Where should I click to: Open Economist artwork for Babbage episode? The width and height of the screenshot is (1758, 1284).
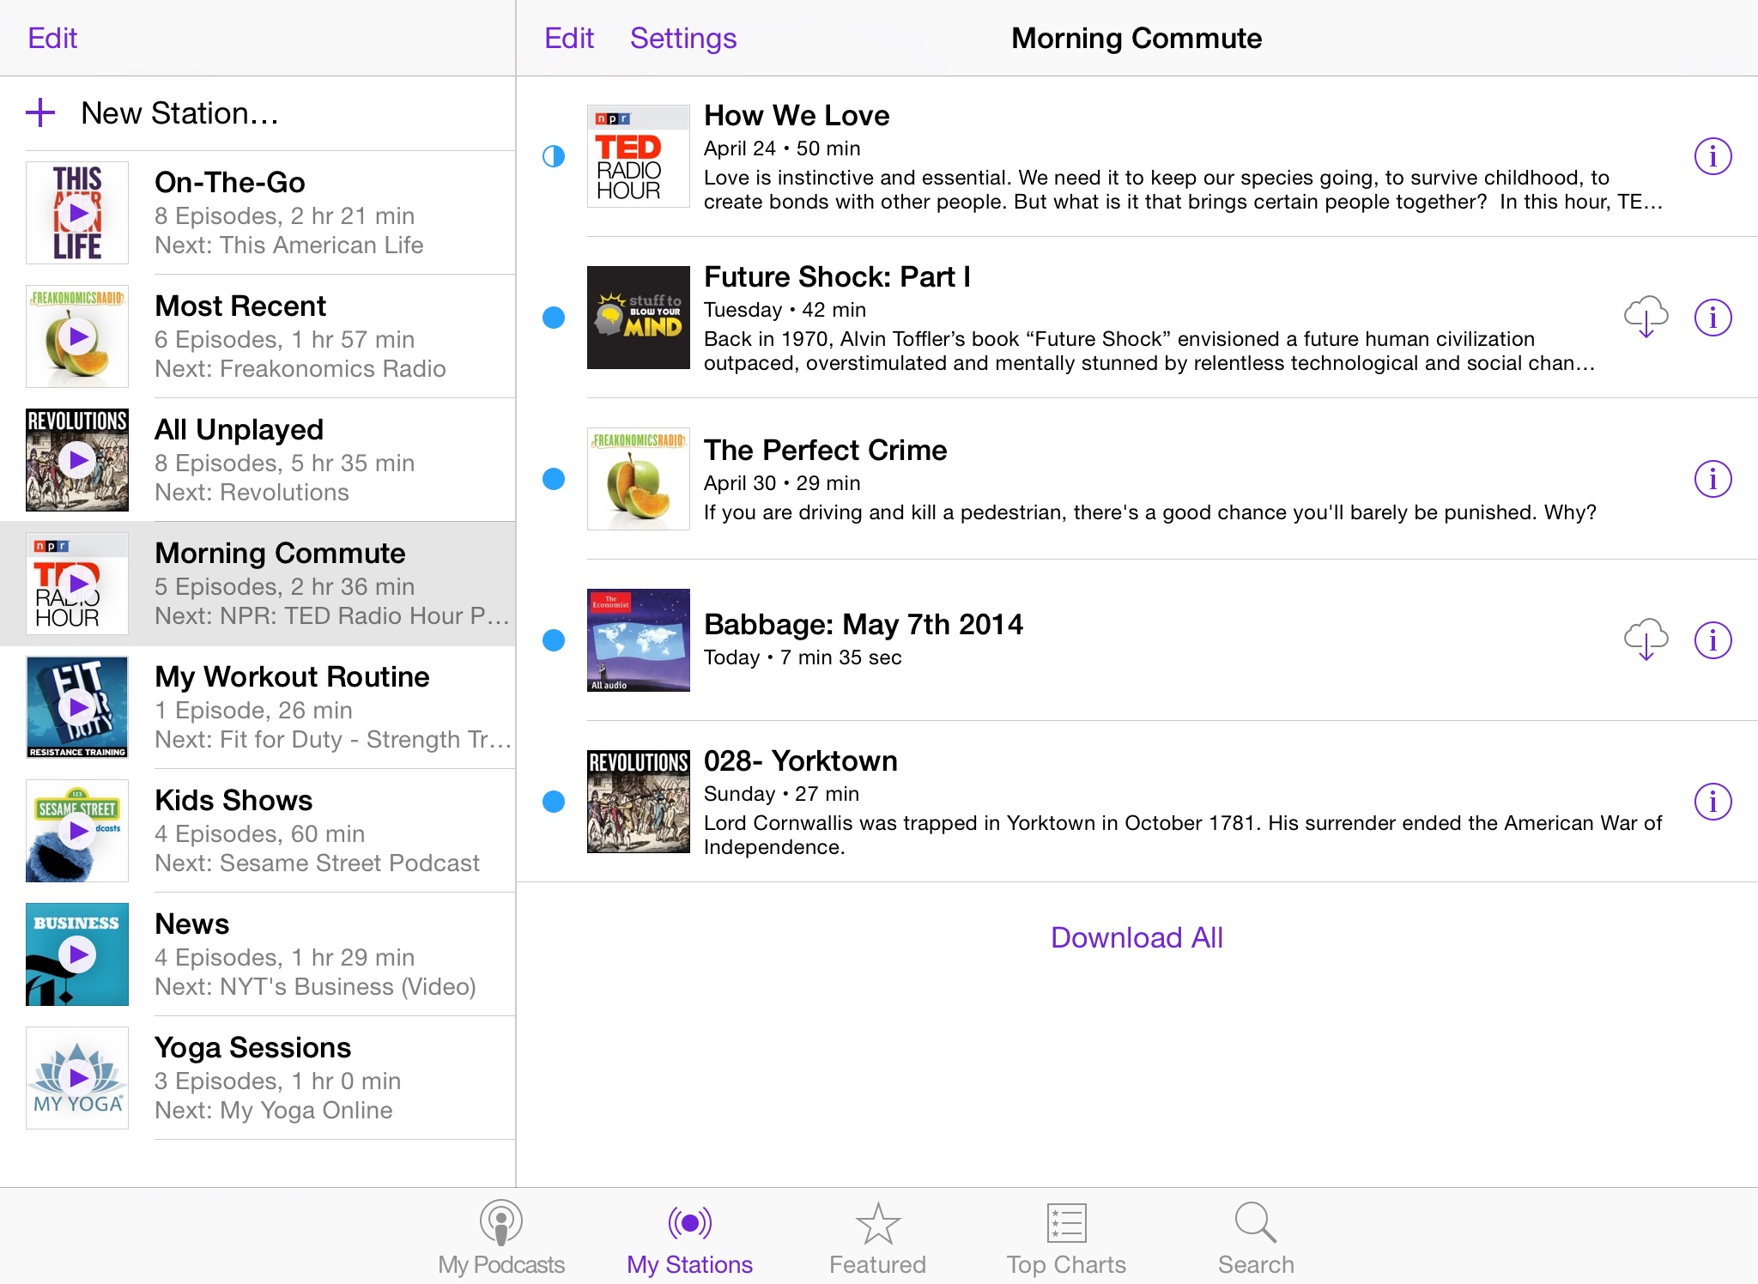pos(639,640)
